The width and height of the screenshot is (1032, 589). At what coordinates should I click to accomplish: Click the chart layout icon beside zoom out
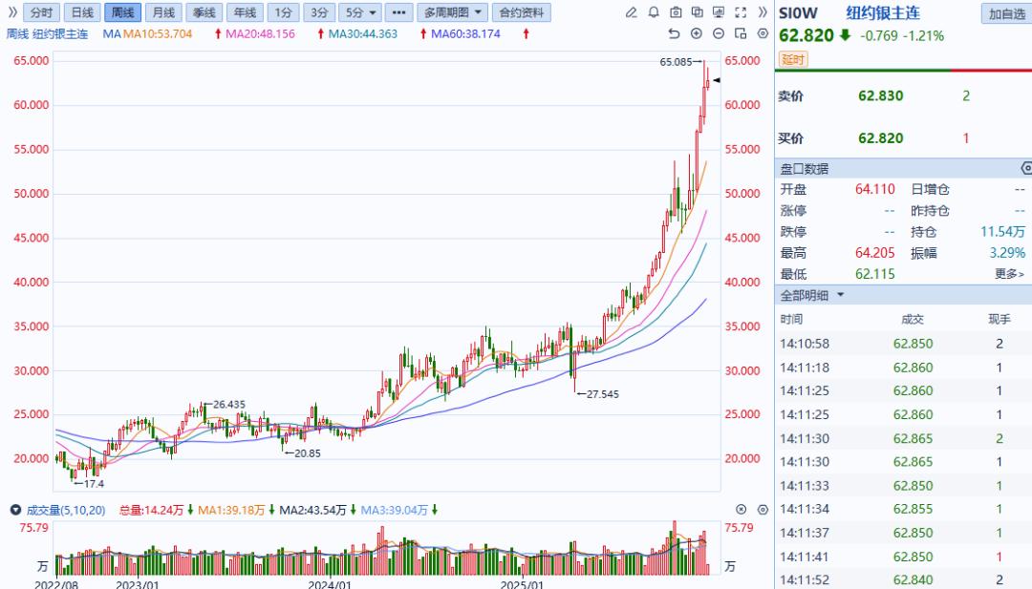click(741, 33)
